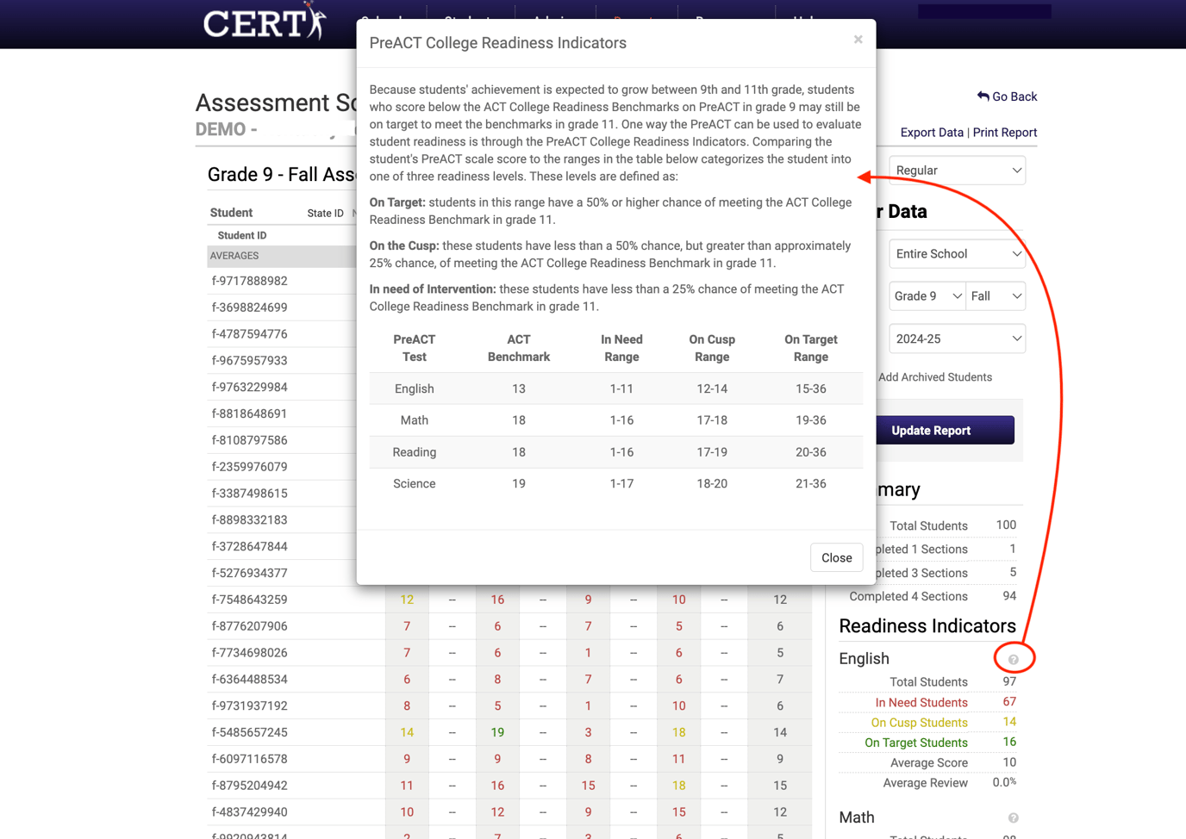
Task: Open the Regular report type dropdown
Action: [x=957, y=170]
